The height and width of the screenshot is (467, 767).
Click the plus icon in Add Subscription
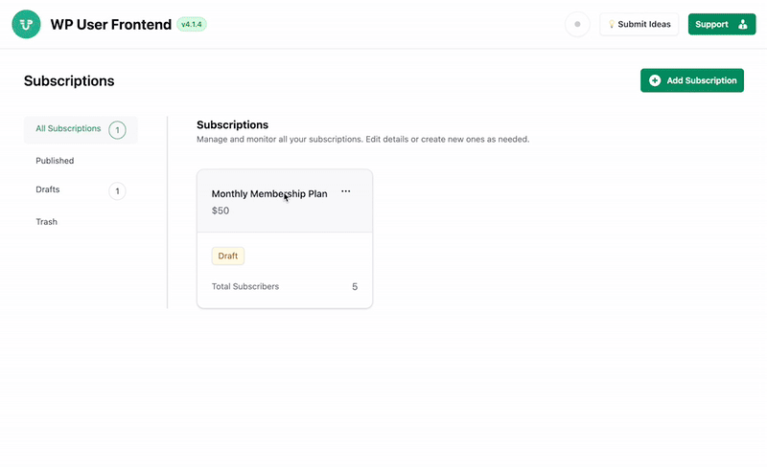click(x=655, y=80)
